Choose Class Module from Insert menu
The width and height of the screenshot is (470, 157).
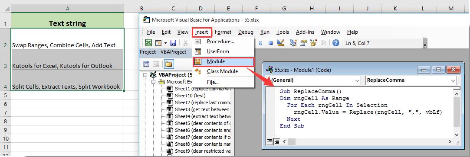click(223, 71)
